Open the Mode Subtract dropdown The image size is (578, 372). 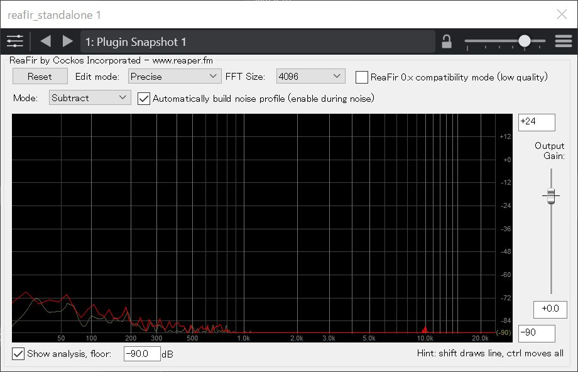click(90, 98)
